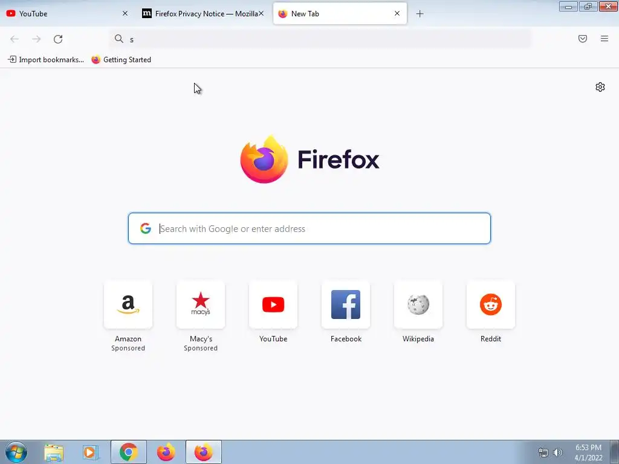
Task: Switch to Firefox Privacy Notice tab
Action: pyautogui.click(x=203, y=13)
